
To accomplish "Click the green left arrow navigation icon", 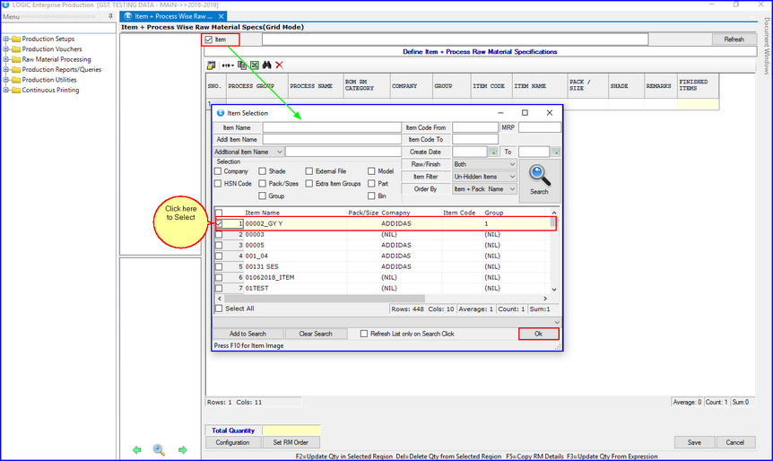I will coord(137,449).
